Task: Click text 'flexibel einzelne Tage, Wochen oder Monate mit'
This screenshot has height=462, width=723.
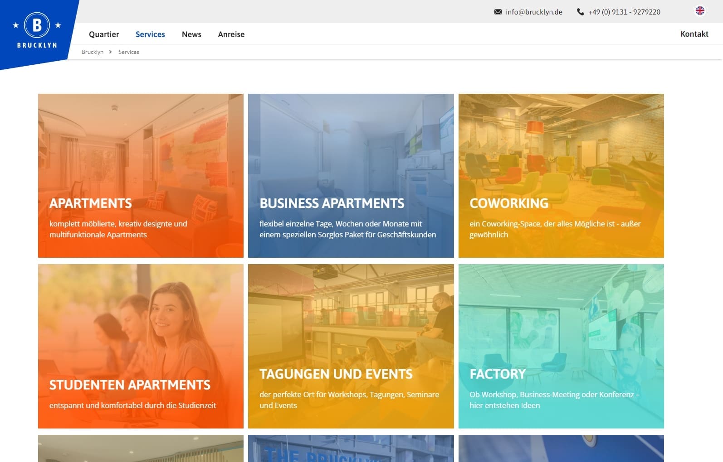Action: [341, 224]
